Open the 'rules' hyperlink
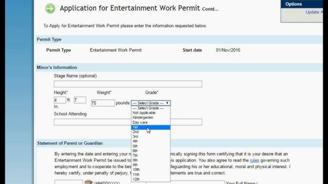Image resolution: width=328 pixels, height=184 pixels. coord(254,160)
